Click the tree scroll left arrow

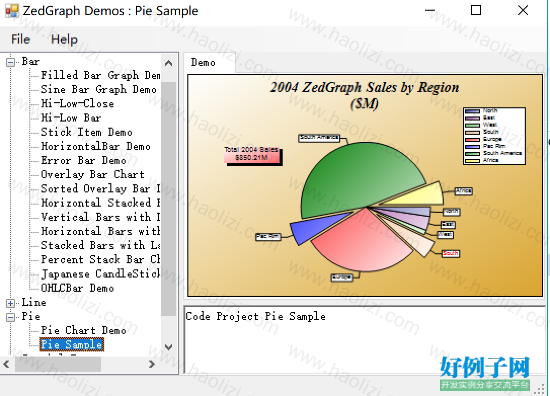point(7,364)
